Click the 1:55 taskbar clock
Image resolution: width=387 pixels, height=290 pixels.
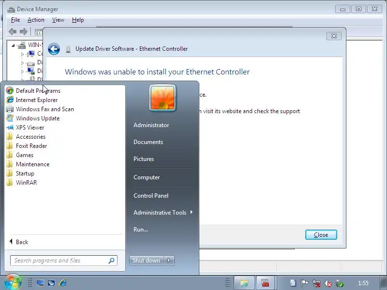(363, 283)
